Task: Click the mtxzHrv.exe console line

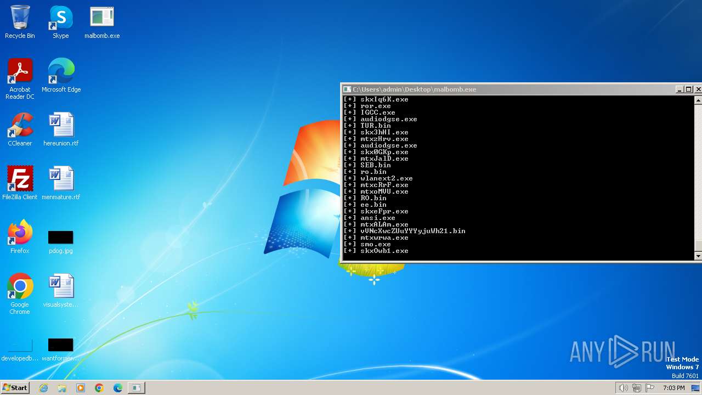Action: (x=376, y=139)
